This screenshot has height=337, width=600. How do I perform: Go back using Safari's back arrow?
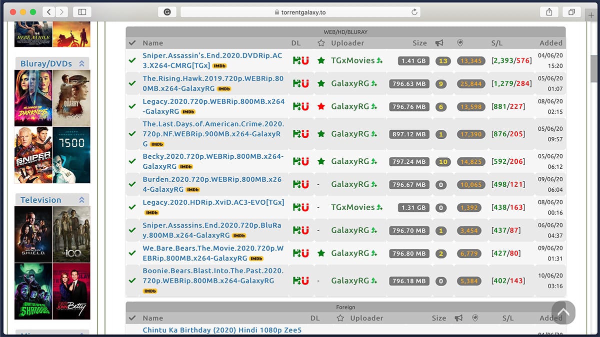pyautogui.click(x=48, y=11)
